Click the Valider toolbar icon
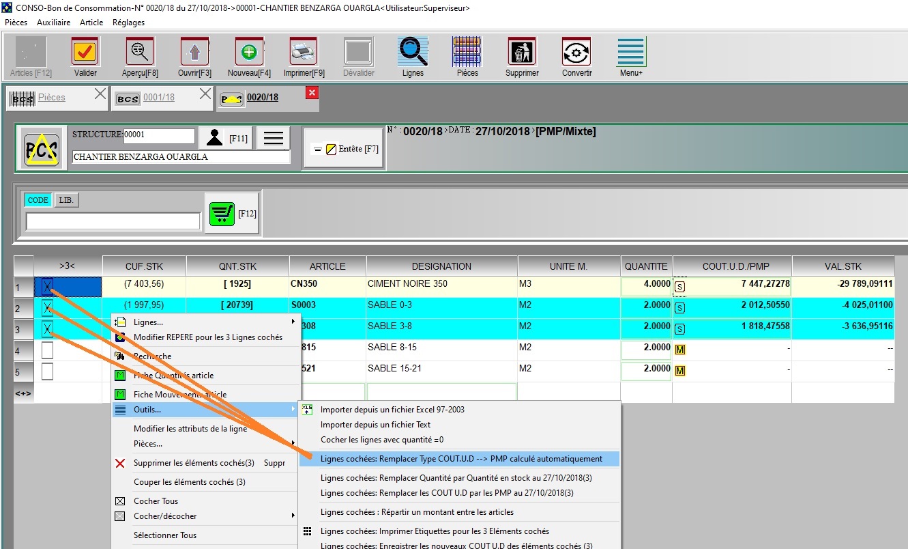 85,52
